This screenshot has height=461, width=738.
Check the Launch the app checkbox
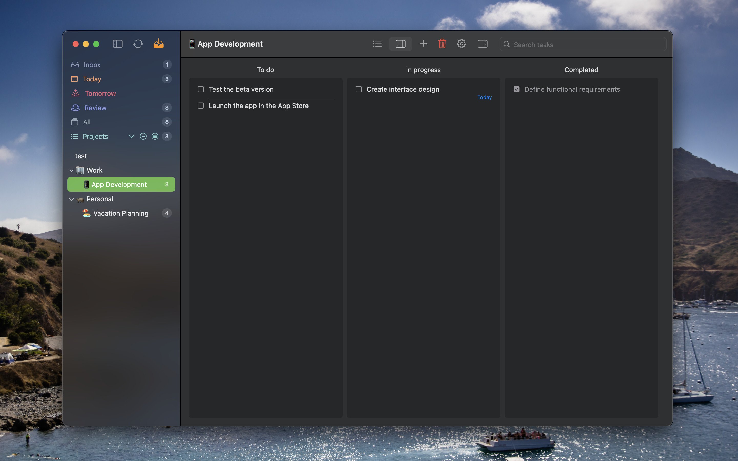pyautogui.click(x=201, y=106)
